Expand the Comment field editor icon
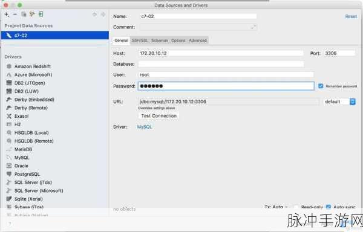Image resolution: width=363 pixels, height=232 pixels. click(253, 27)
